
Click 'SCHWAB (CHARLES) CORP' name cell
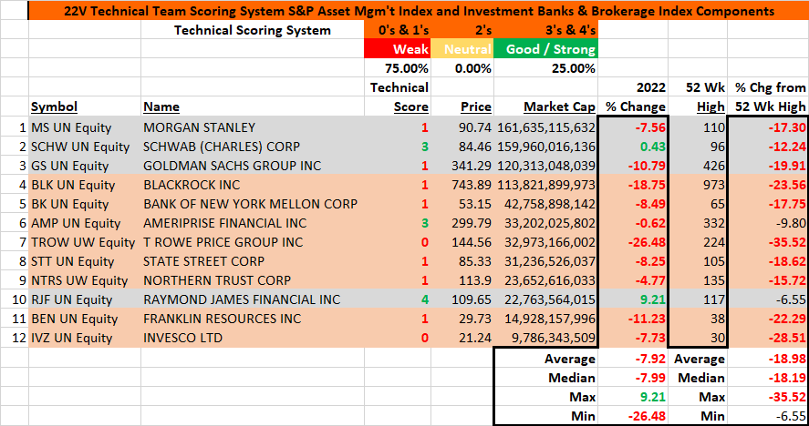click(253, 147)
